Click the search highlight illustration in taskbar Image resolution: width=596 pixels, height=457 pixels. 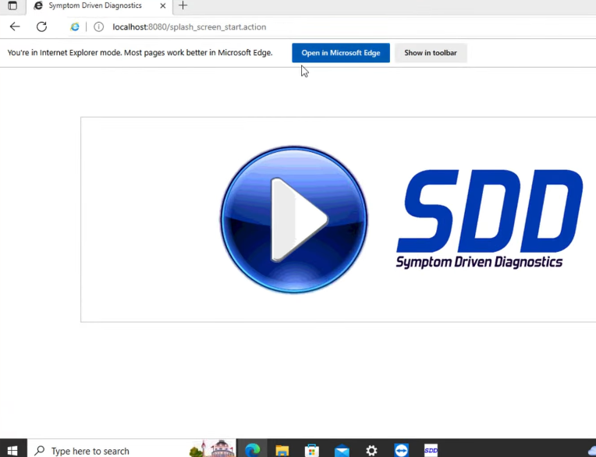[x=212, y=449]
